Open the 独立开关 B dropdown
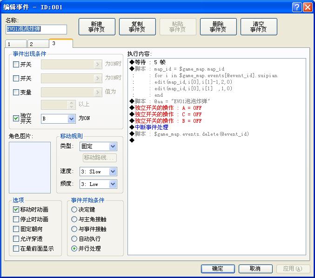Viewport: 315px width, 278px height. coord(58,119)
